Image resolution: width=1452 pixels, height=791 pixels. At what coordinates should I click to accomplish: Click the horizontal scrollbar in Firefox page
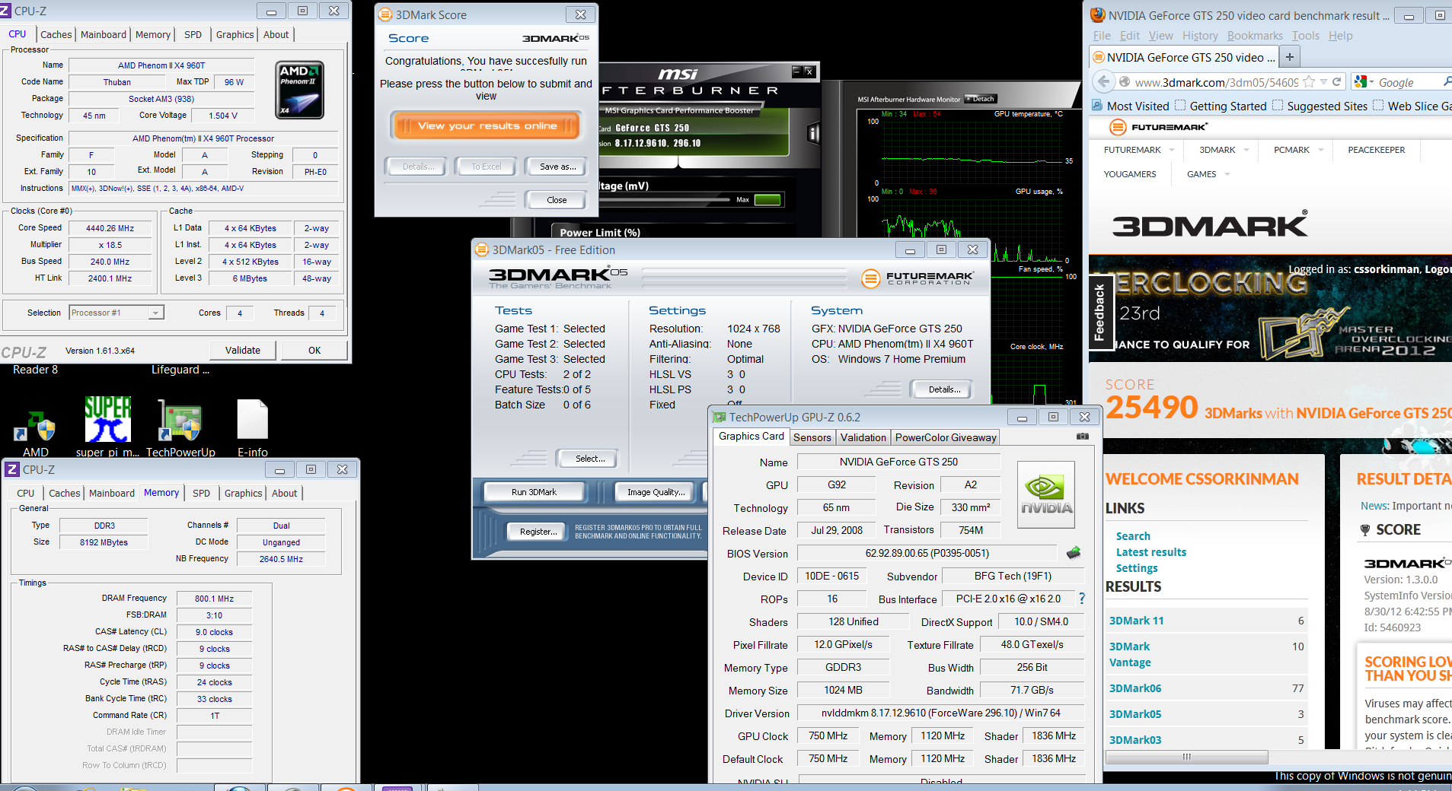[1186, 757]
